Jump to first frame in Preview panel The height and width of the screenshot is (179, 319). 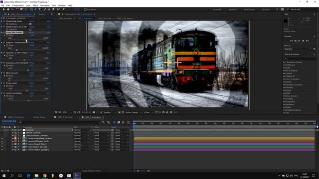[x=291, y=41]
